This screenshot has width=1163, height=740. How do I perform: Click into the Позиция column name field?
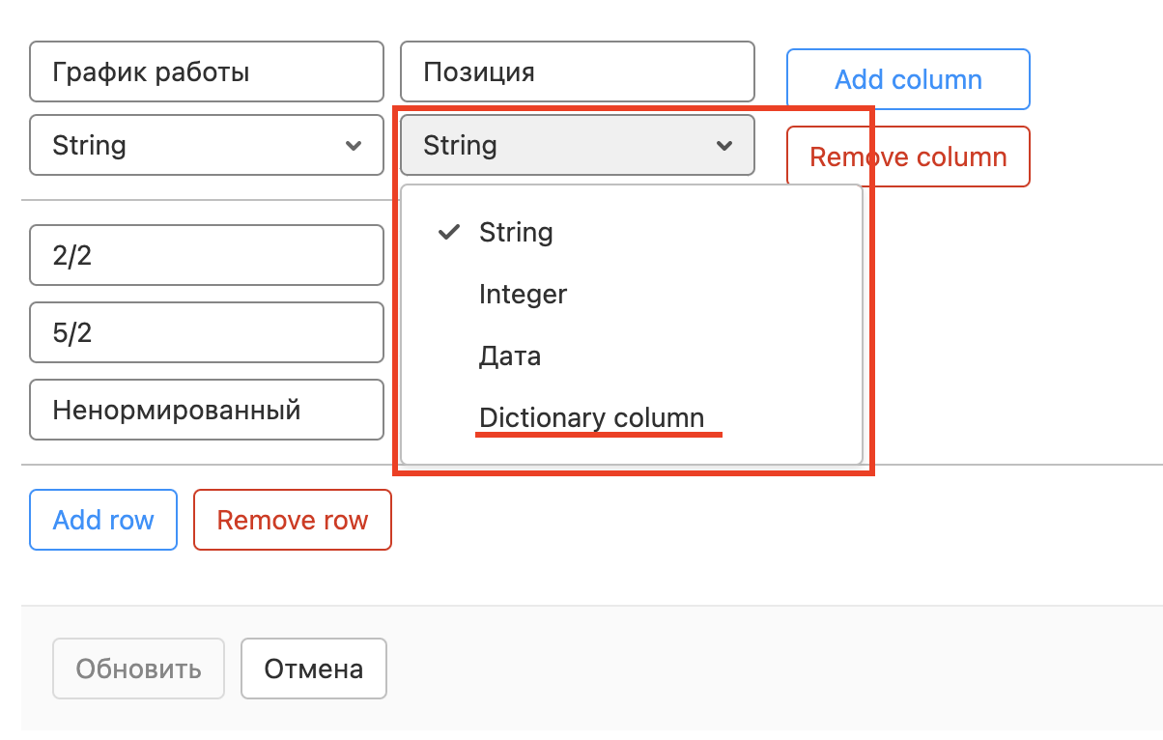577,71
